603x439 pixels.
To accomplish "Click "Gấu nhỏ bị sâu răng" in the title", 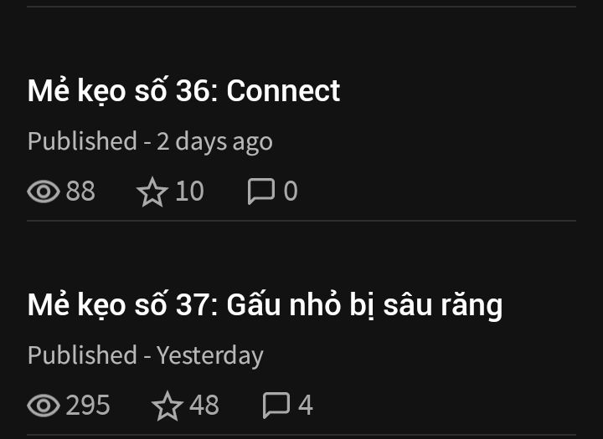I will [364, 305].
